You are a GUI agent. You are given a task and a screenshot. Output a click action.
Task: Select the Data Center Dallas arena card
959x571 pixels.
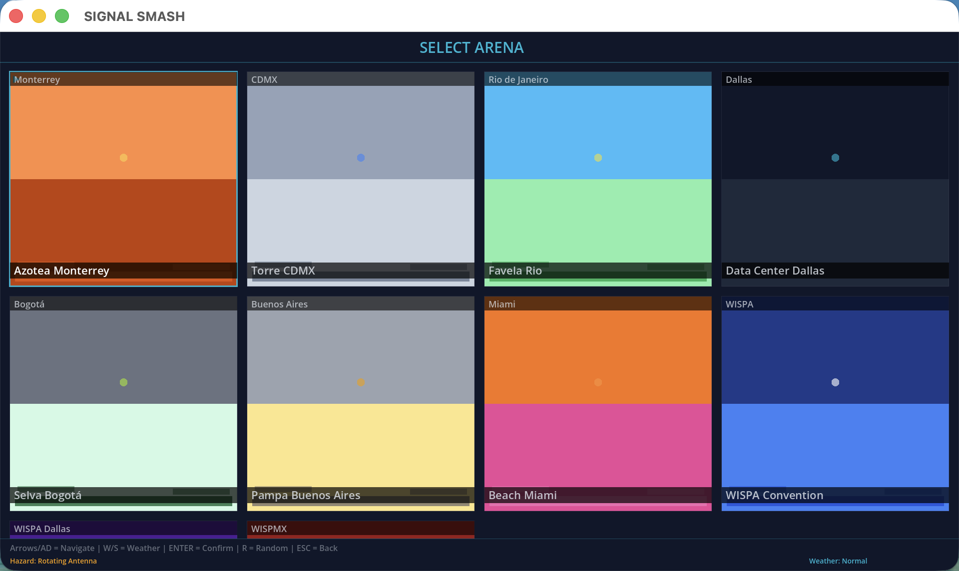[835, 179]
